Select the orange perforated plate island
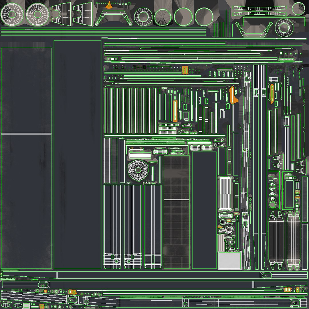 (185, 70)
